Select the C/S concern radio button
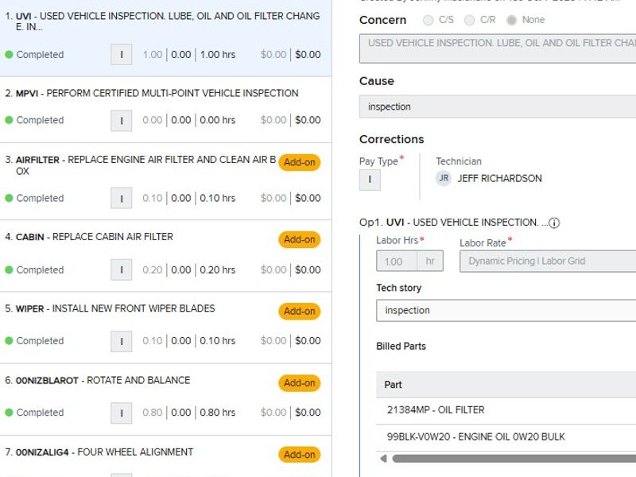Screen dimensions: 636x477 [x=429, y=20]
